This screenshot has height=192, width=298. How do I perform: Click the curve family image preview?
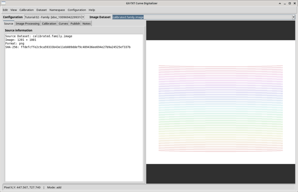click(x=221, y=102)
